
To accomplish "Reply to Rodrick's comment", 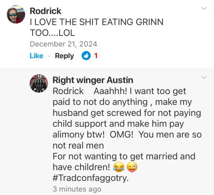I will coord(65,56).
